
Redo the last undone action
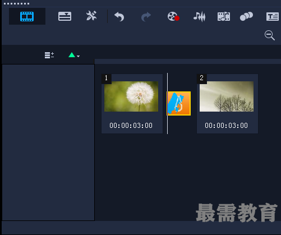146,17
